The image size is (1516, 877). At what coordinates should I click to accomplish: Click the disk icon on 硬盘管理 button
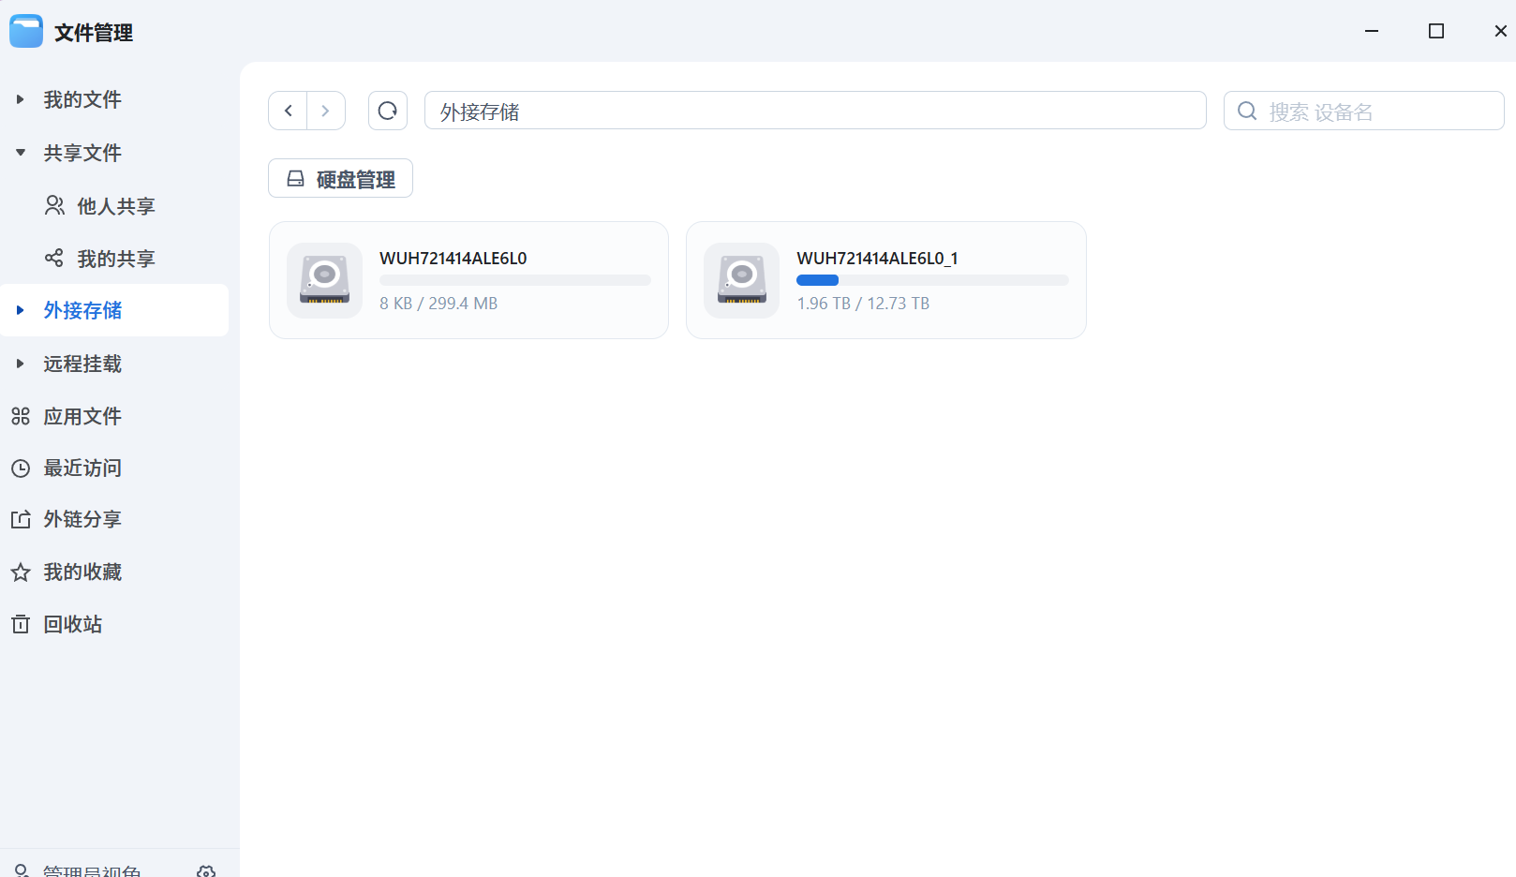(x=295, y=178)
